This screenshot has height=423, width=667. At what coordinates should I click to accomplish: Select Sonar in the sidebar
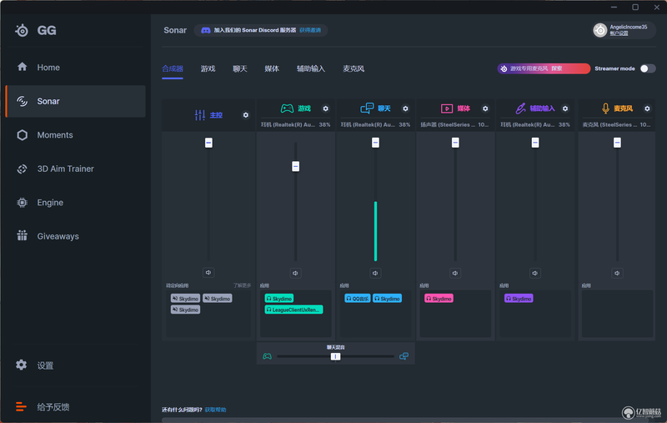point(75,101)
